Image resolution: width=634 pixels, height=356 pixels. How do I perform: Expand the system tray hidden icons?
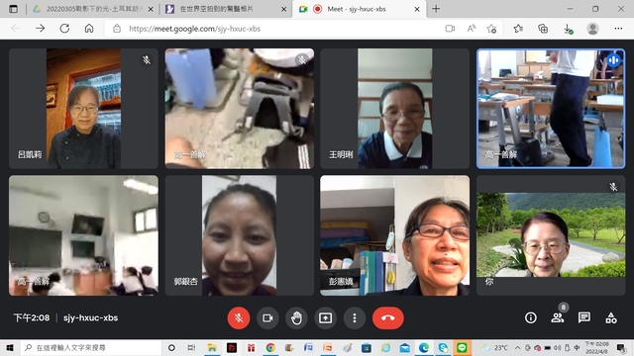point(517,347)
